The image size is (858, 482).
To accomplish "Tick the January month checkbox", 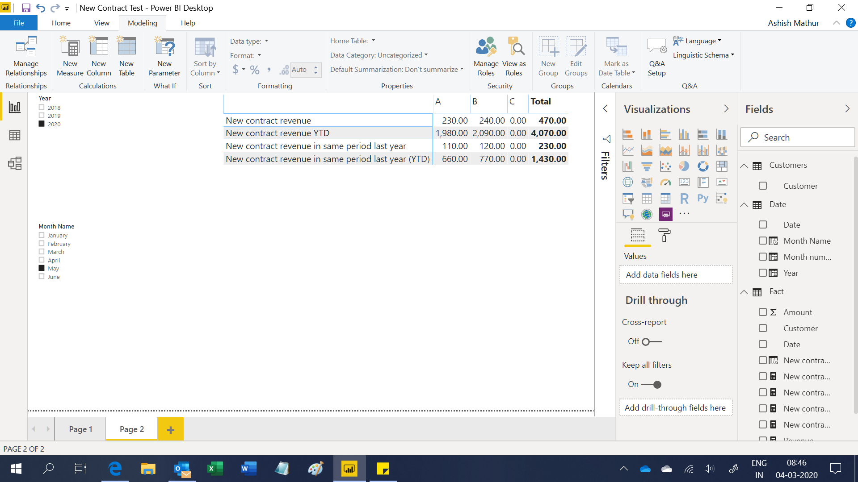I will (x=42, y=235).
